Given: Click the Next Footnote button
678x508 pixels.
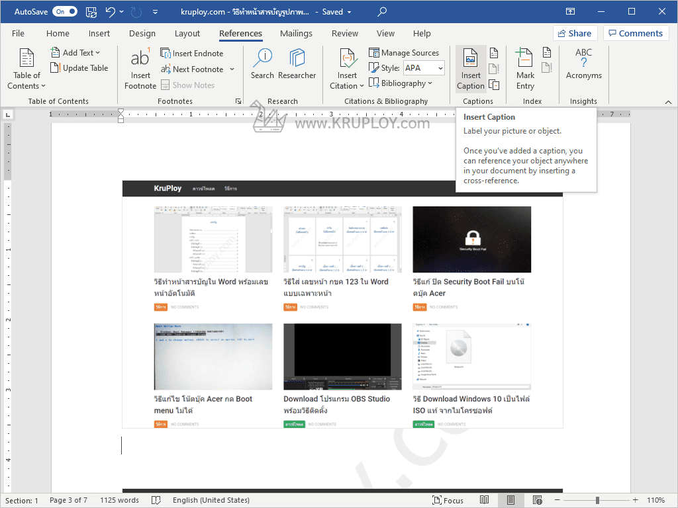Looking at the screenshot, I should [x=193, y=69].
